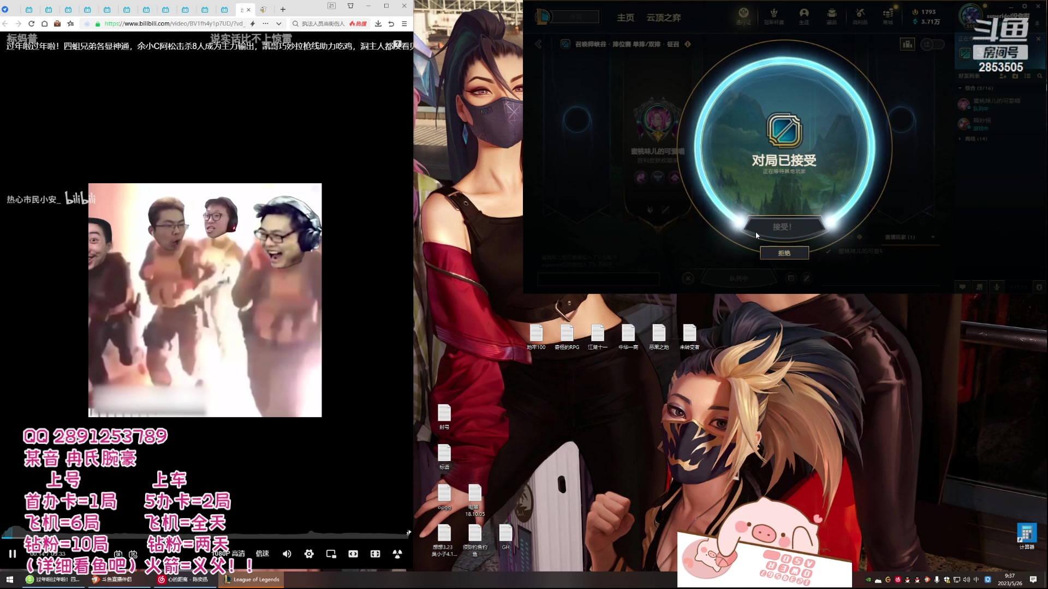The image size is (1048, 589).
Task: Open the lobby leaderboard icon
Action: pos(907,44)
